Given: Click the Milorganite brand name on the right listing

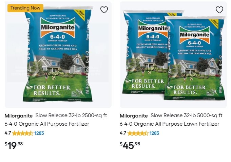Looking at the screenshot, I should [x=134, y=116].
